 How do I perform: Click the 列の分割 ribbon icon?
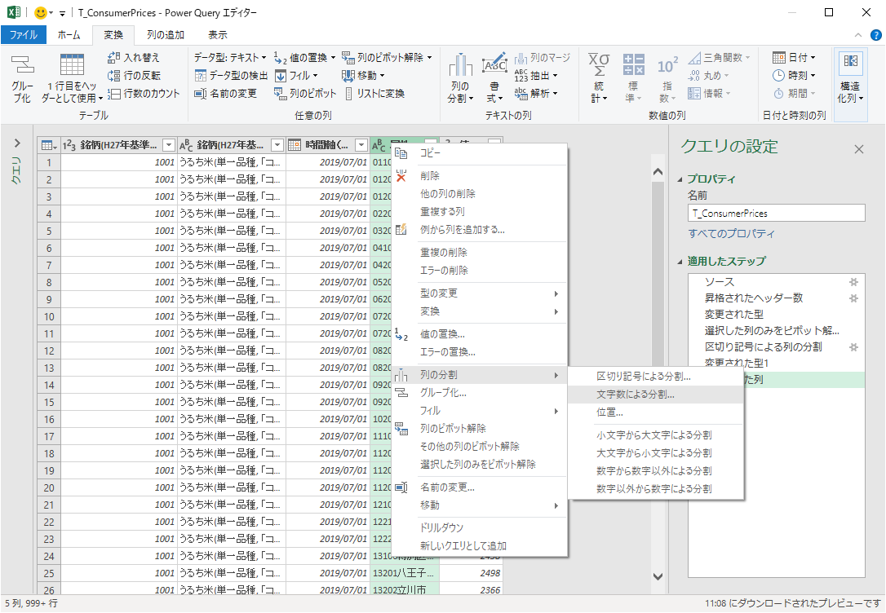click(x=460, y=67)
